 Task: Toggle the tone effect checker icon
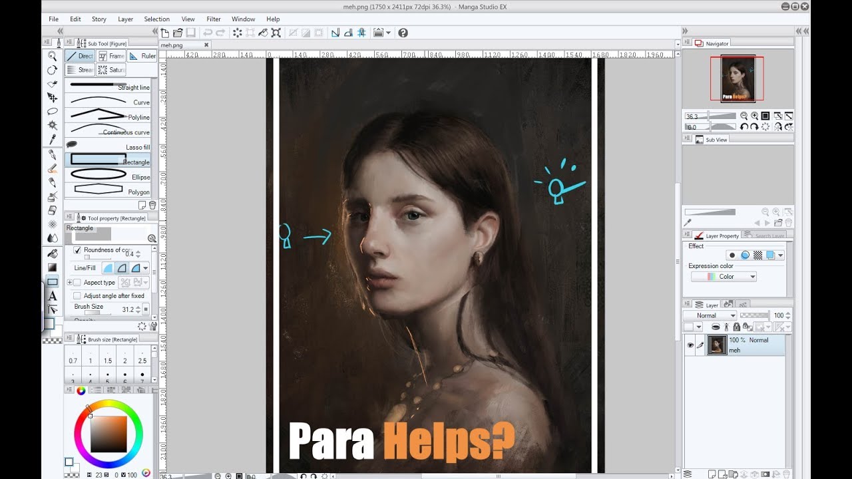757,255
